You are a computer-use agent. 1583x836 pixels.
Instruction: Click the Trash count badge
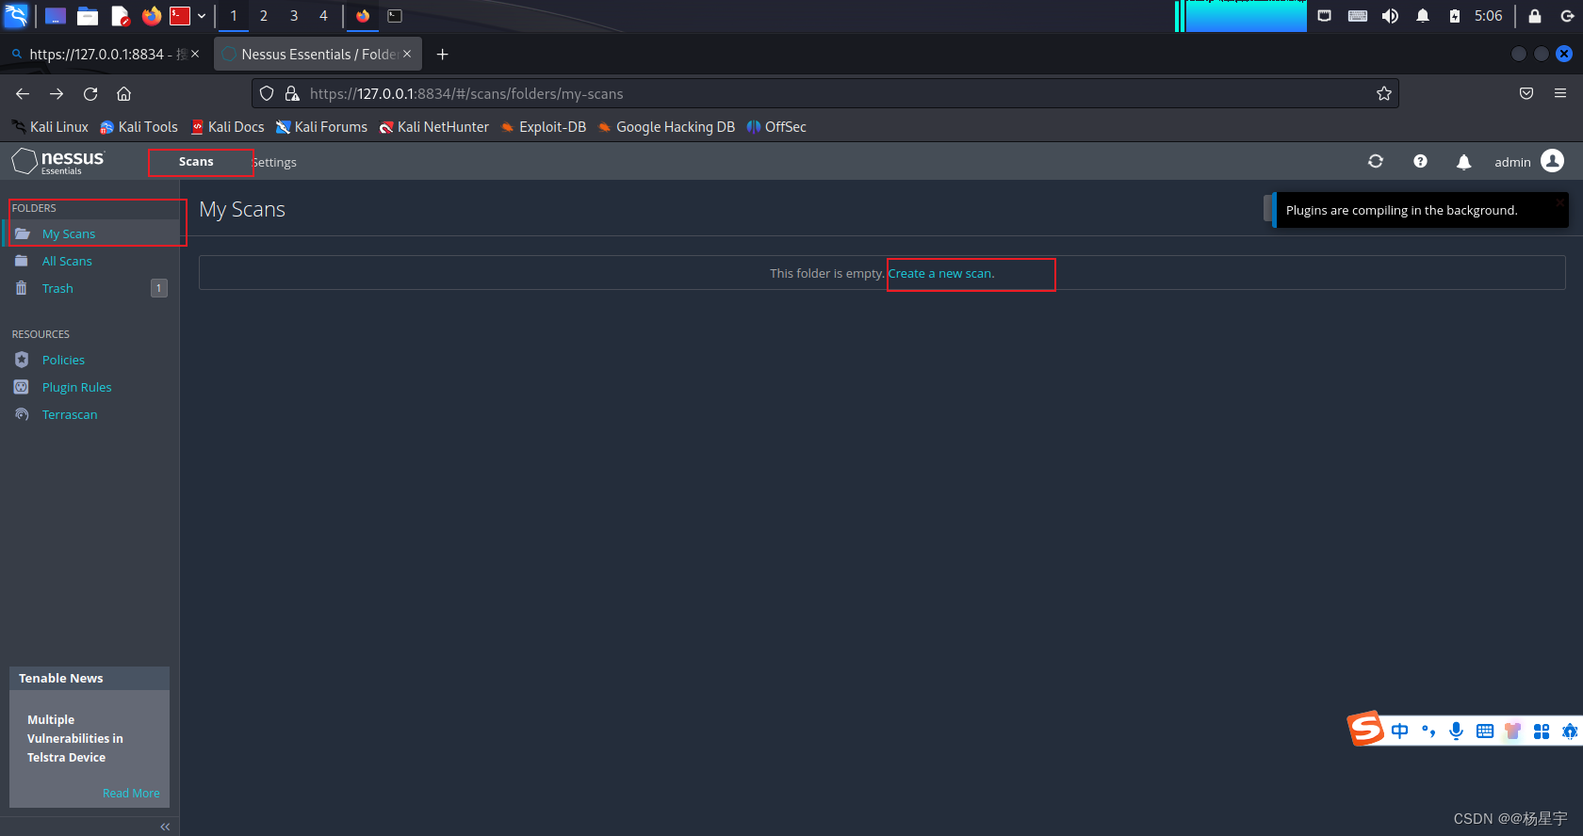coord(159,288)
